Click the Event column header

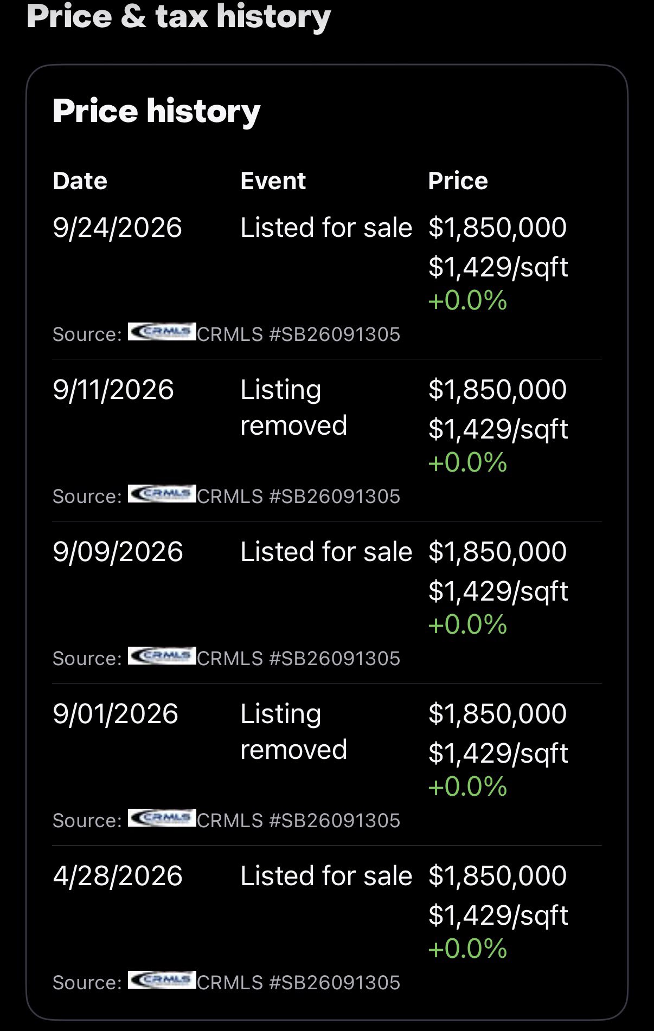273,181
